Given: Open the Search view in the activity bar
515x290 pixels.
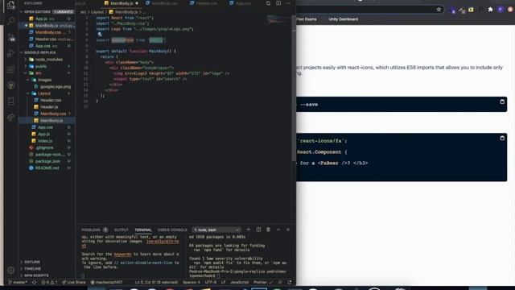Looking at the screenshot, I should pos(10,21).
